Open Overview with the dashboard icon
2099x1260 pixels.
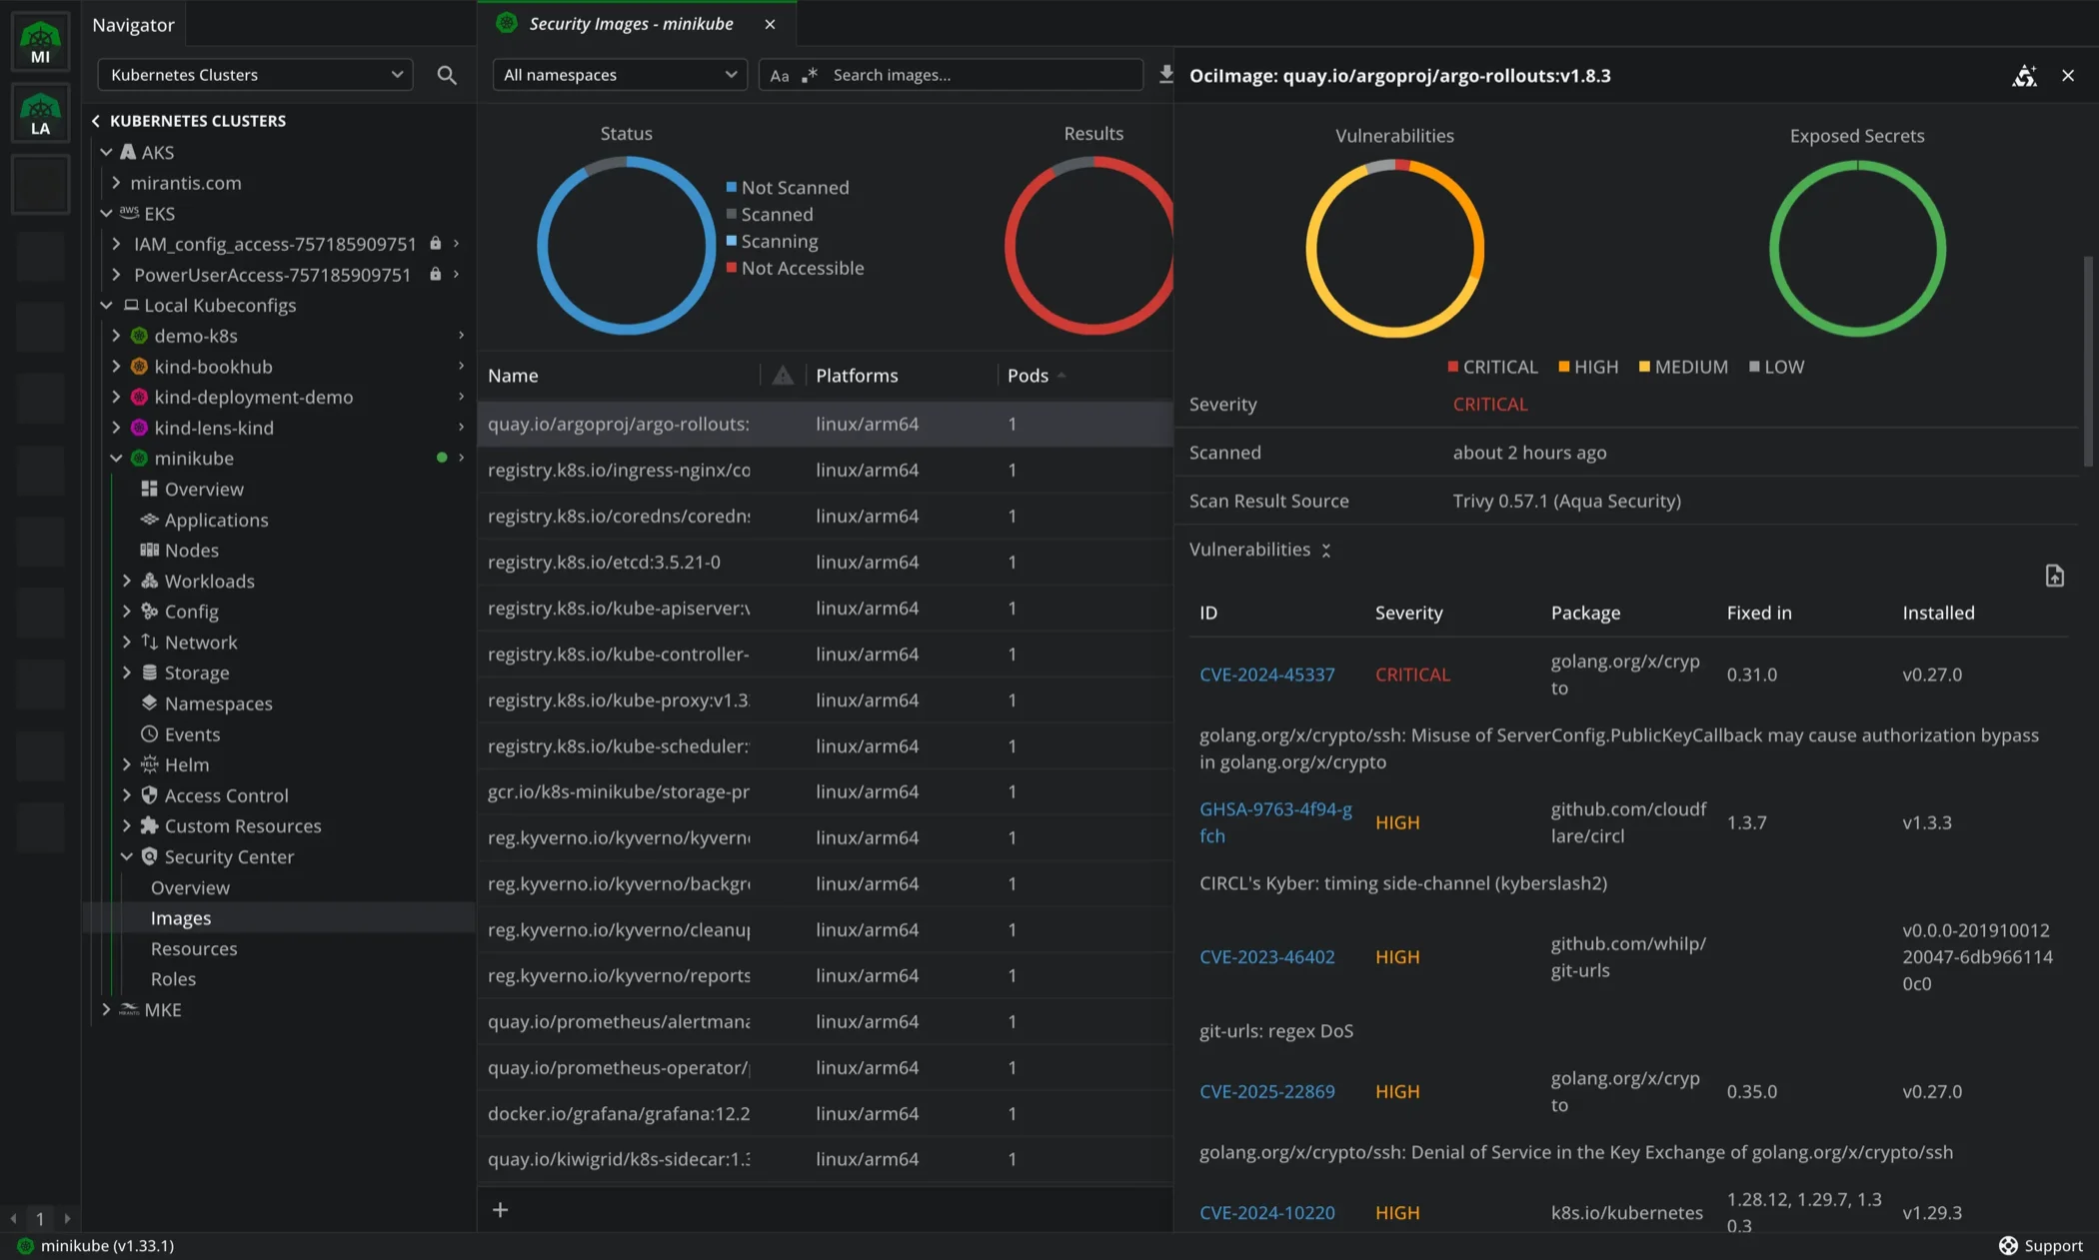[149, 489]
